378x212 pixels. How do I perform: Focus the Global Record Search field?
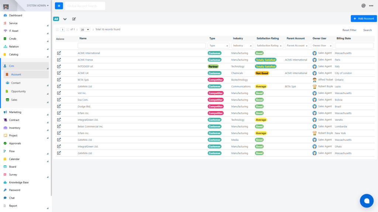click(x=85, y=6)
